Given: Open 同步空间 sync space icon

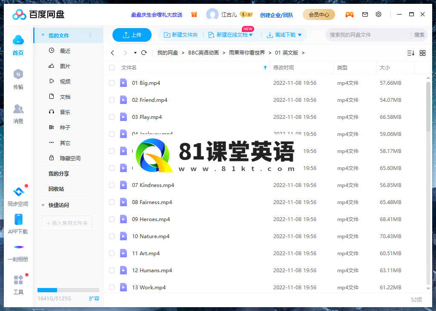Looking at the screenshot, I should point(18,192).
